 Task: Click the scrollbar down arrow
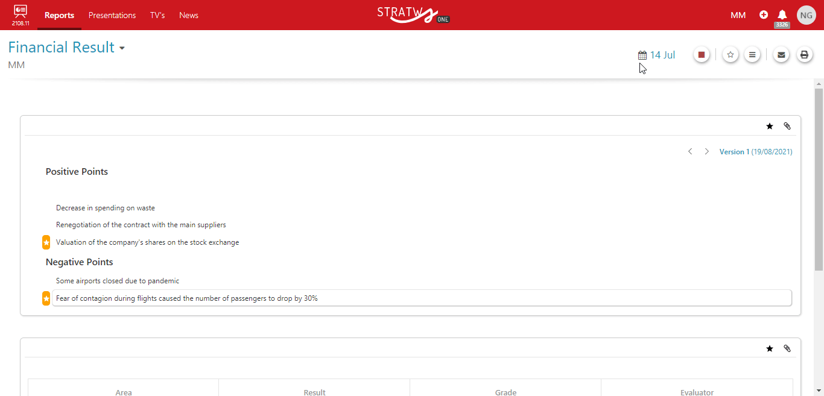819,391
